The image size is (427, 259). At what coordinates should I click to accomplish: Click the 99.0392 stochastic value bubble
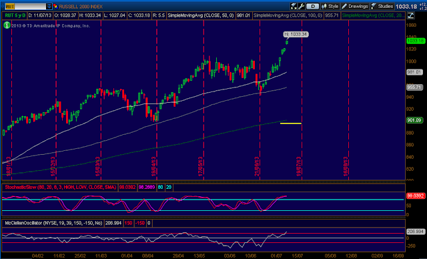pos(415,196)
